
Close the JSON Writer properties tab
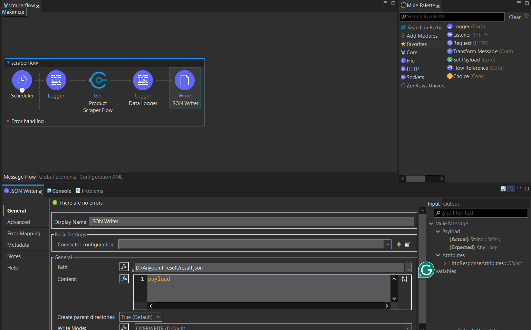coord(40,192)
